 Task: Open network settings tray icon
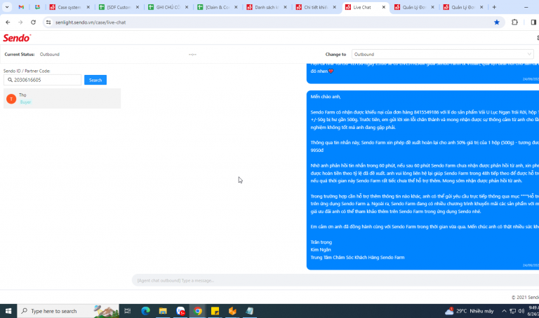click(x=512, y=311)
